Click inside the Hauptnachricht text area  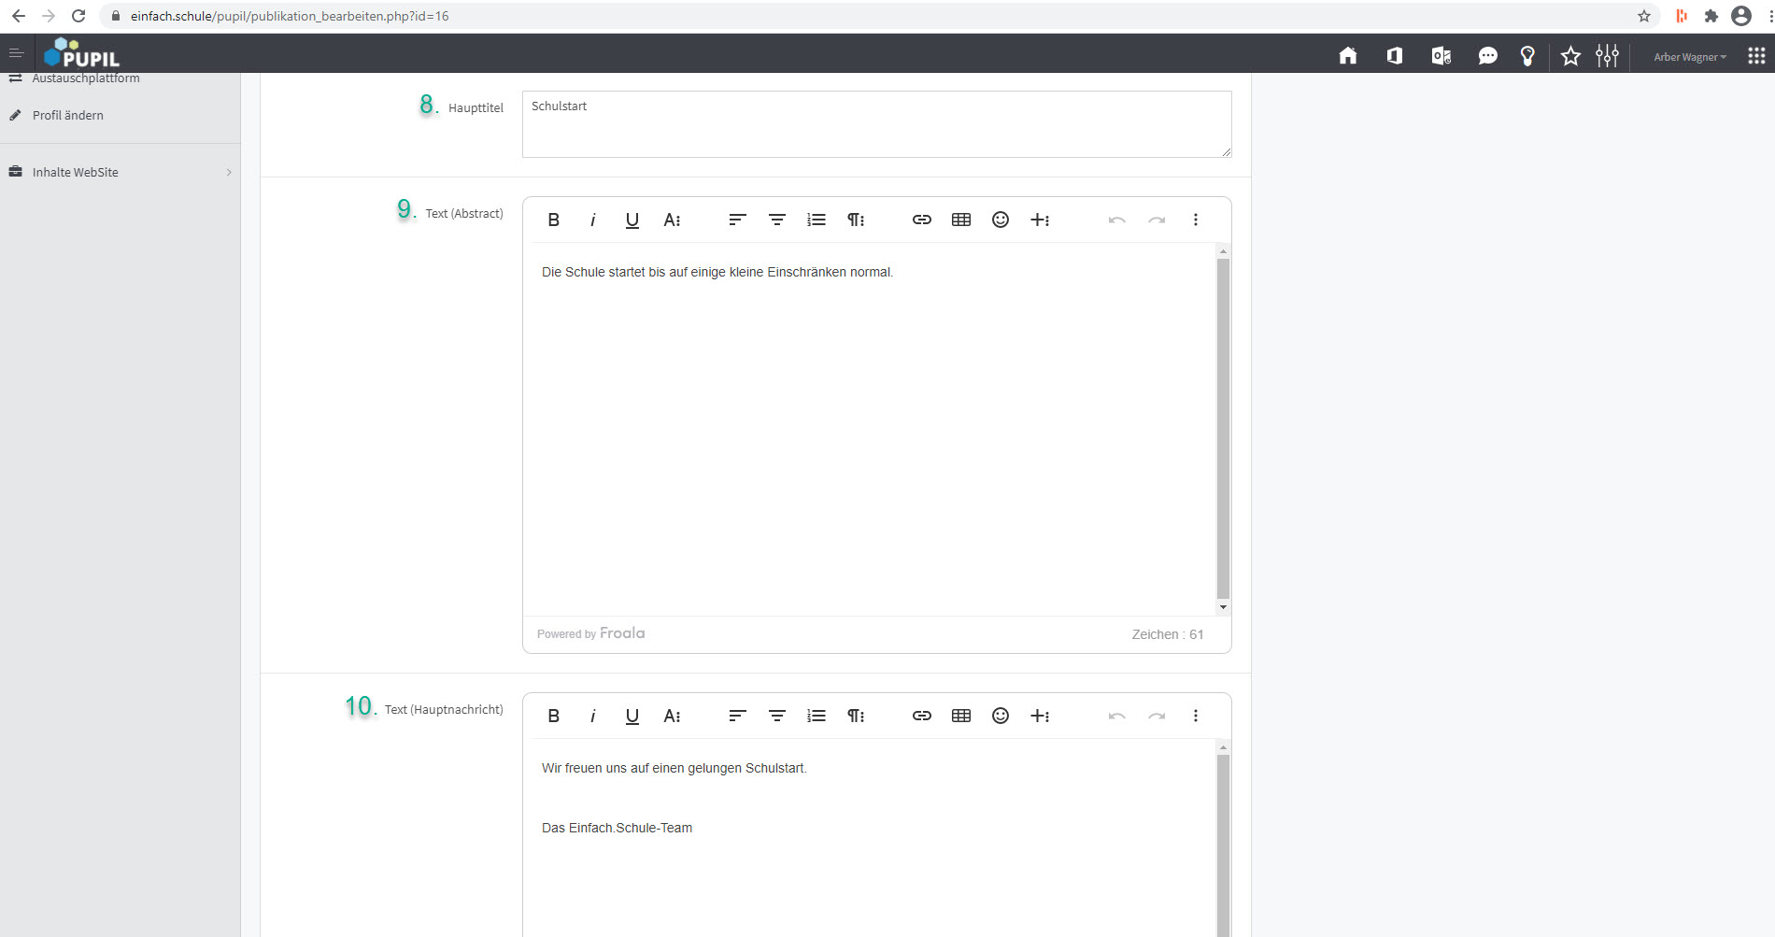pos(870,838)
